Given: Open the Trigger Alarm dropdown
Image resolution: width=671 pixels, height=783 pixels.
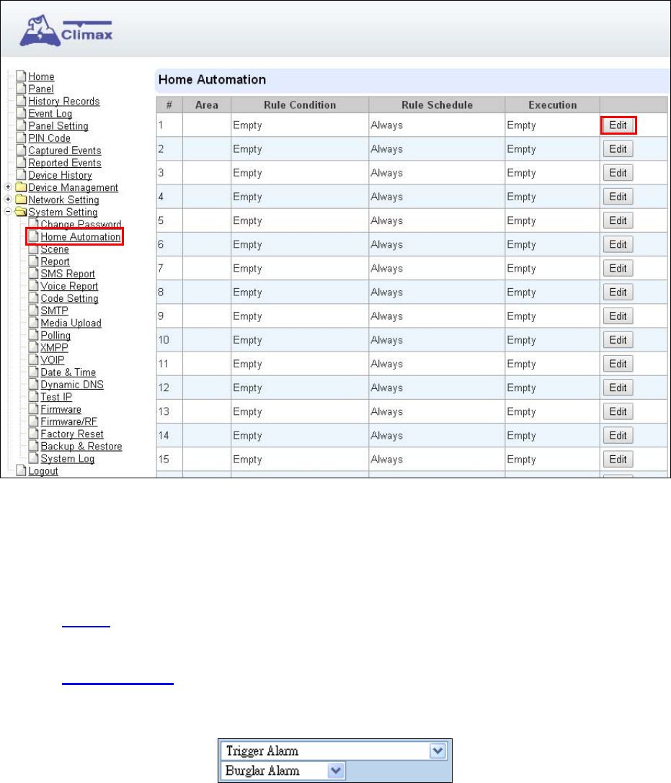Looking at the screenshot, I should click(x=437, y=751).
